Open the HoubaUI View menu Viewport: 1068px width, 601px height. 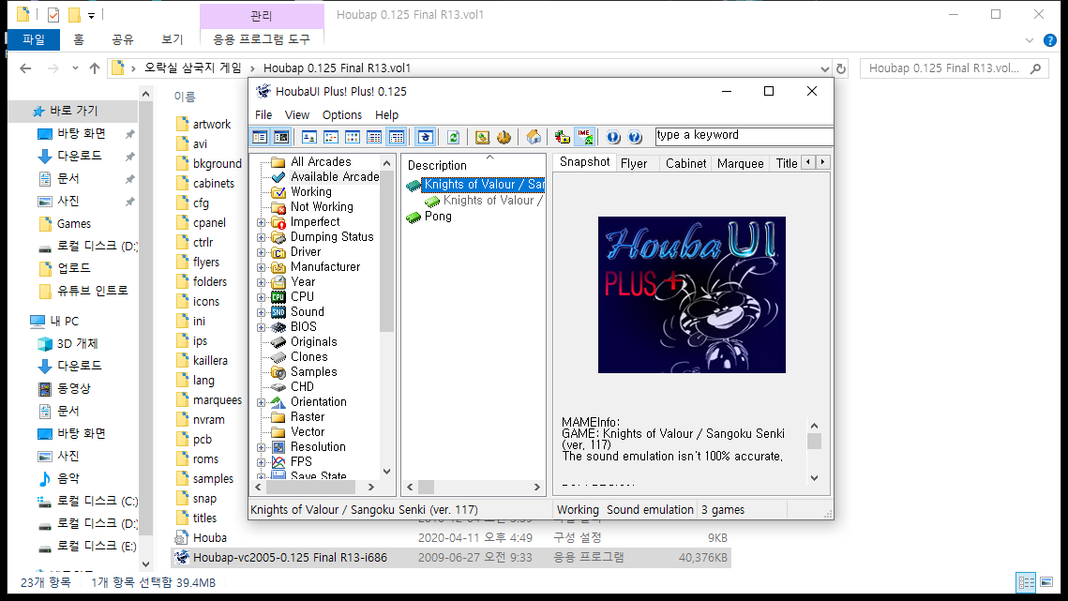297,115
